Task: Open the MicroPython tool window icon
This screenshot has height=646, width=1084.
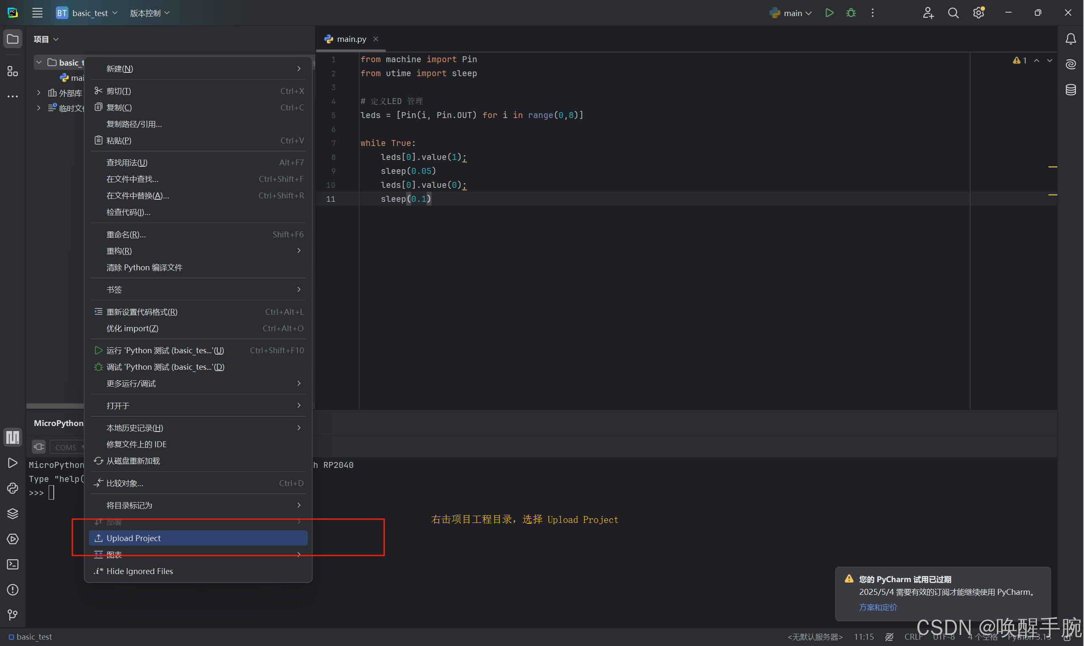Action: [13, 437]
